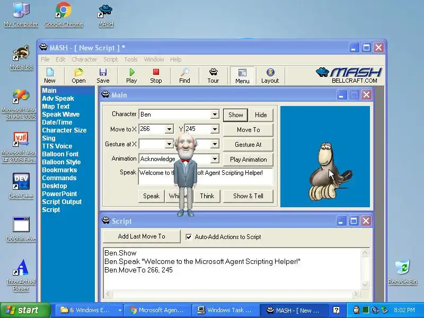Open My Computer desktop icon

pyautogui.click(x=21, y=15)
